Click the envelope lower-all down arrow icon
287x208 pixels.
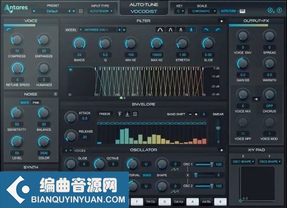127,114
